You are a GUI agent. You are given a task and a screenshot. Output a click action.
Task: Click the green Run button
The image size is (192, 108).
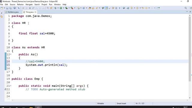click(x=61, y=8)
